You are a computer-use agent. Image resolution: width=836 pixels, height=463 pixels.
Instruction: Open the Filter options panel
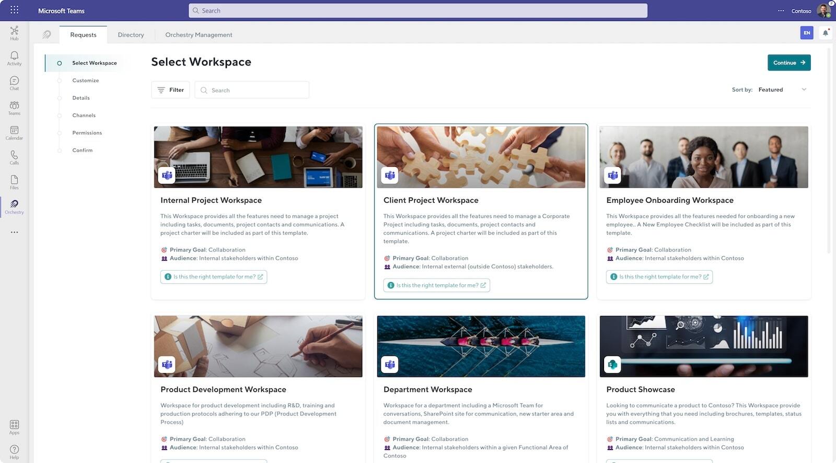point(170,90)
